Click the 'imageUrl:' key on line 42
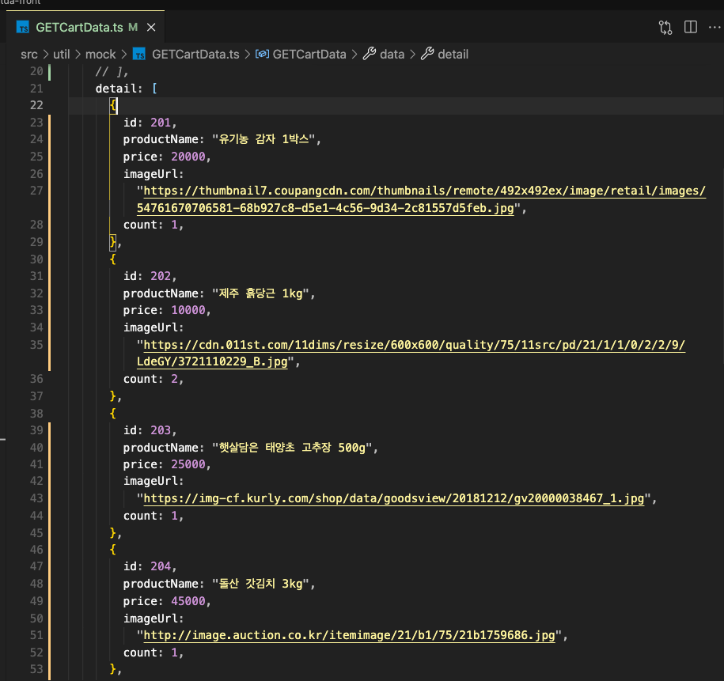This screenshot has height=681, width=724. click(154, 482)
